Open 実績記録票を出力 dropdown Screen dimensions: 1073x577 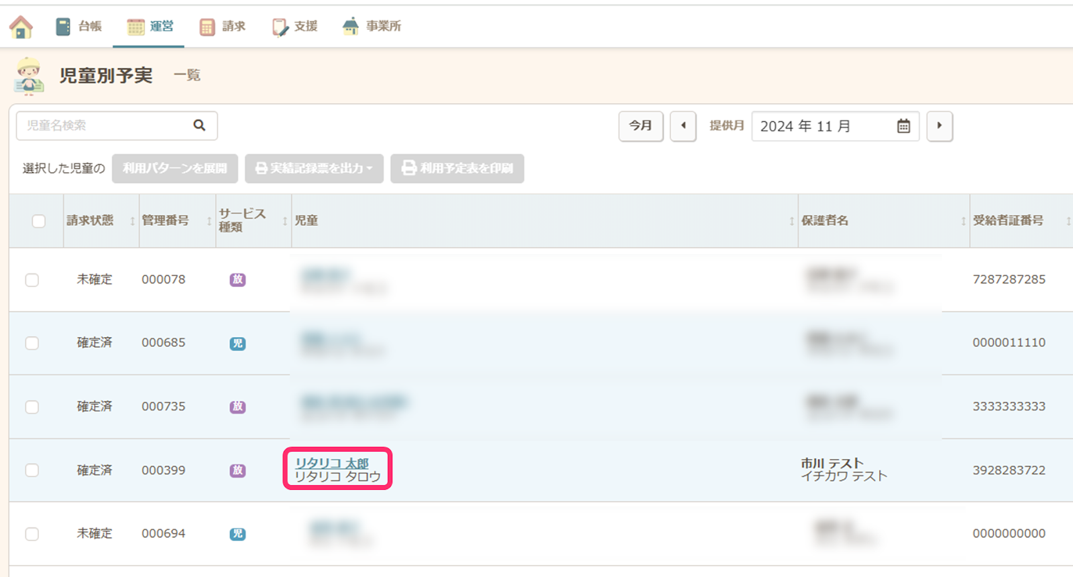[314, 168]
